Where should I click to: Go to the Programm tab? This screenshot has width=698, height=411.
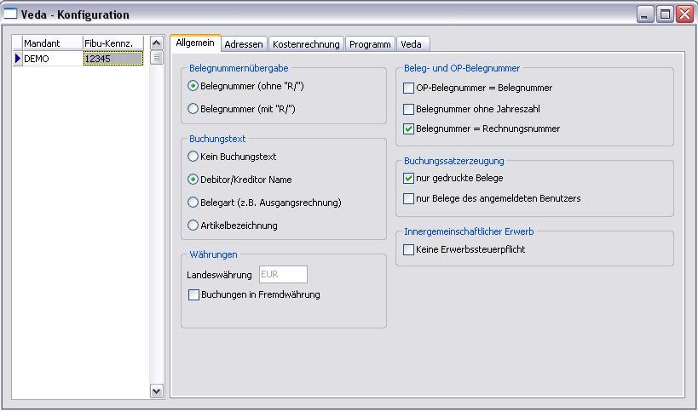click(x=370, y=44)
